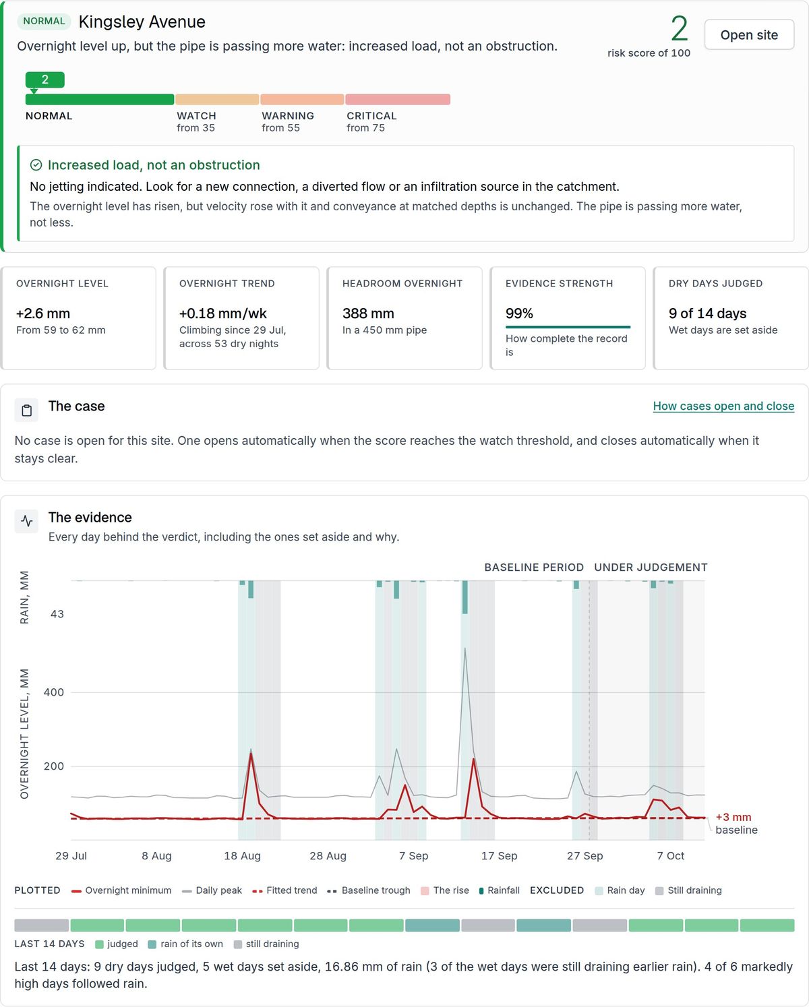Screen dimensions: 809x1007
Task: Click the check-circle icon before Increased load
Action: (36, 165)
